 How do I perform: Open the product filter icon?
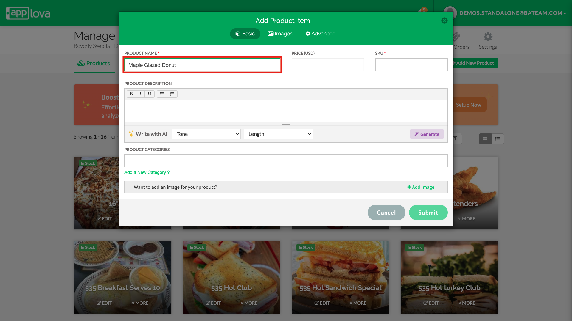click(x=456, y=139)
